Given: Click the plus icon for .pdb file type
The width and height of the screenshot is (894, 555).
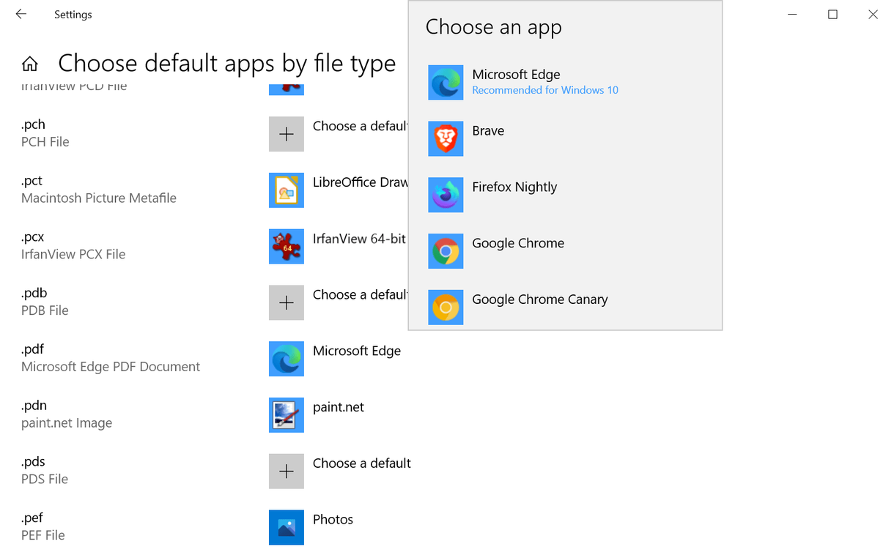Looking at the screenshot, I should tap(287, 302).
